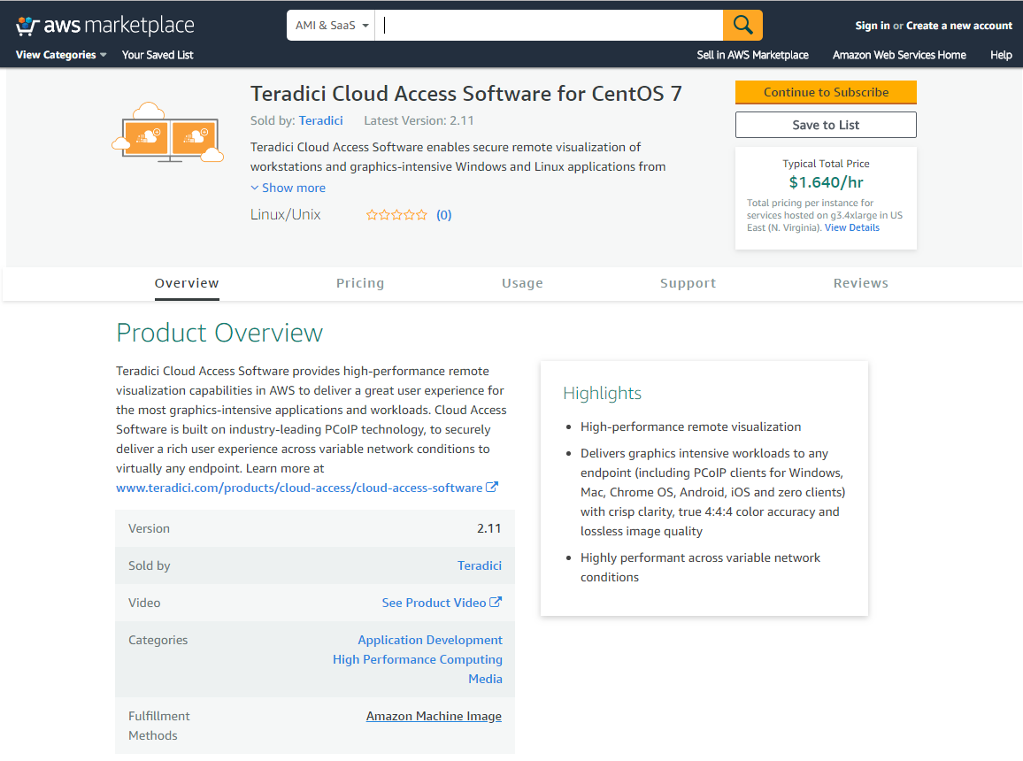The image size is (1023, 761).
Task: Click the Save to List button
Action: [825, 124]
